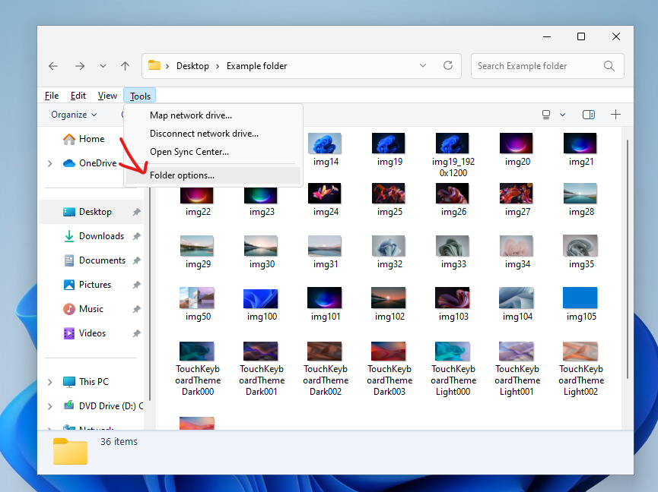Open the View menu
This screenshot has height=492, width=658.
(107, 96)
